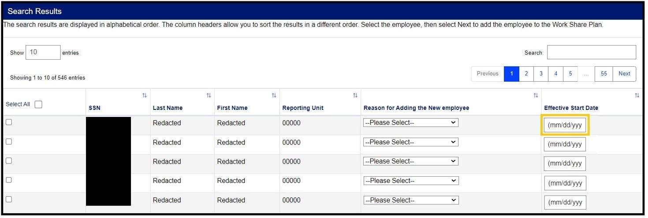The width and height of the screenshot is (648, 218).
Task: Click Effective Start Date sort arrows
Action: [637, 95]
